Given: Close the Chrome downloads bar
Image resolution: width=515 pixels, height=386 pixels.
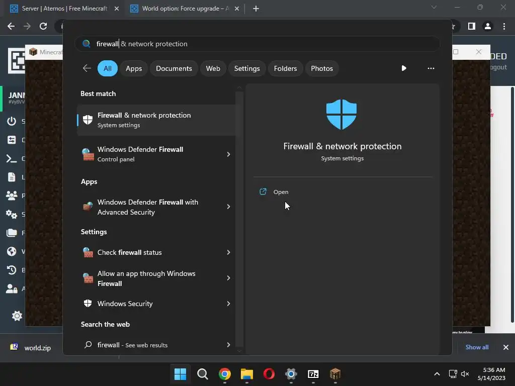Looking at the screenshot, I should (x=506, y=347).
